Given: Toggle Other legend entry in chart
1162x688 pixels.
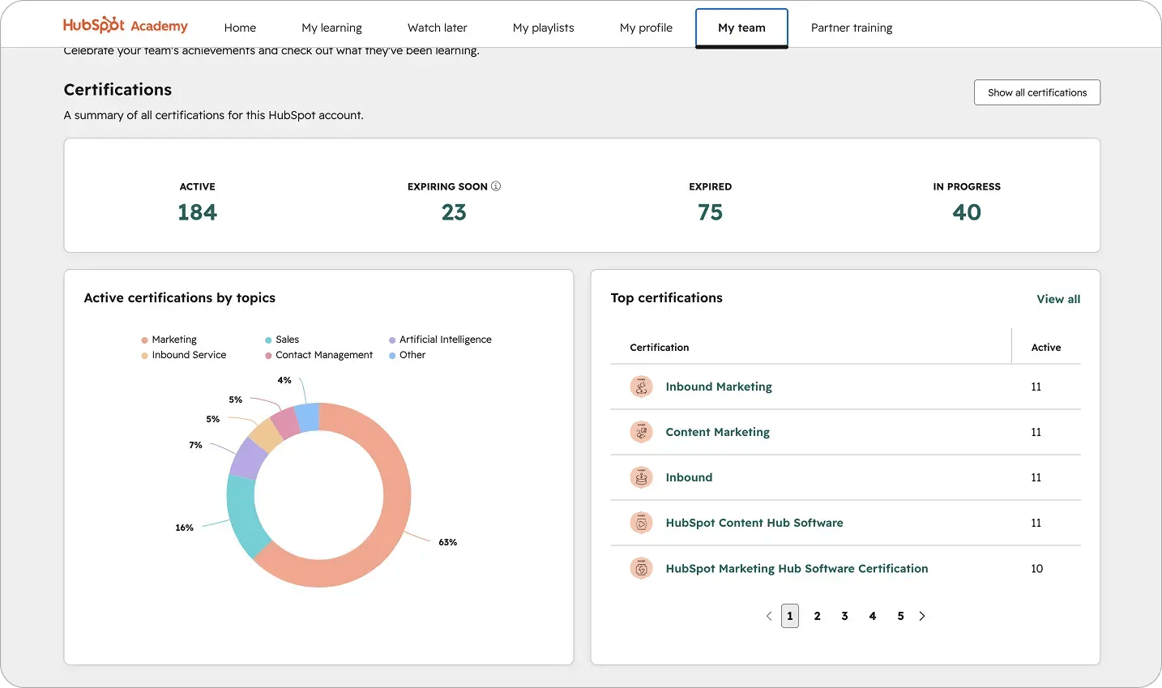Looking at the screenshot, I should click(x=407, y=355).
